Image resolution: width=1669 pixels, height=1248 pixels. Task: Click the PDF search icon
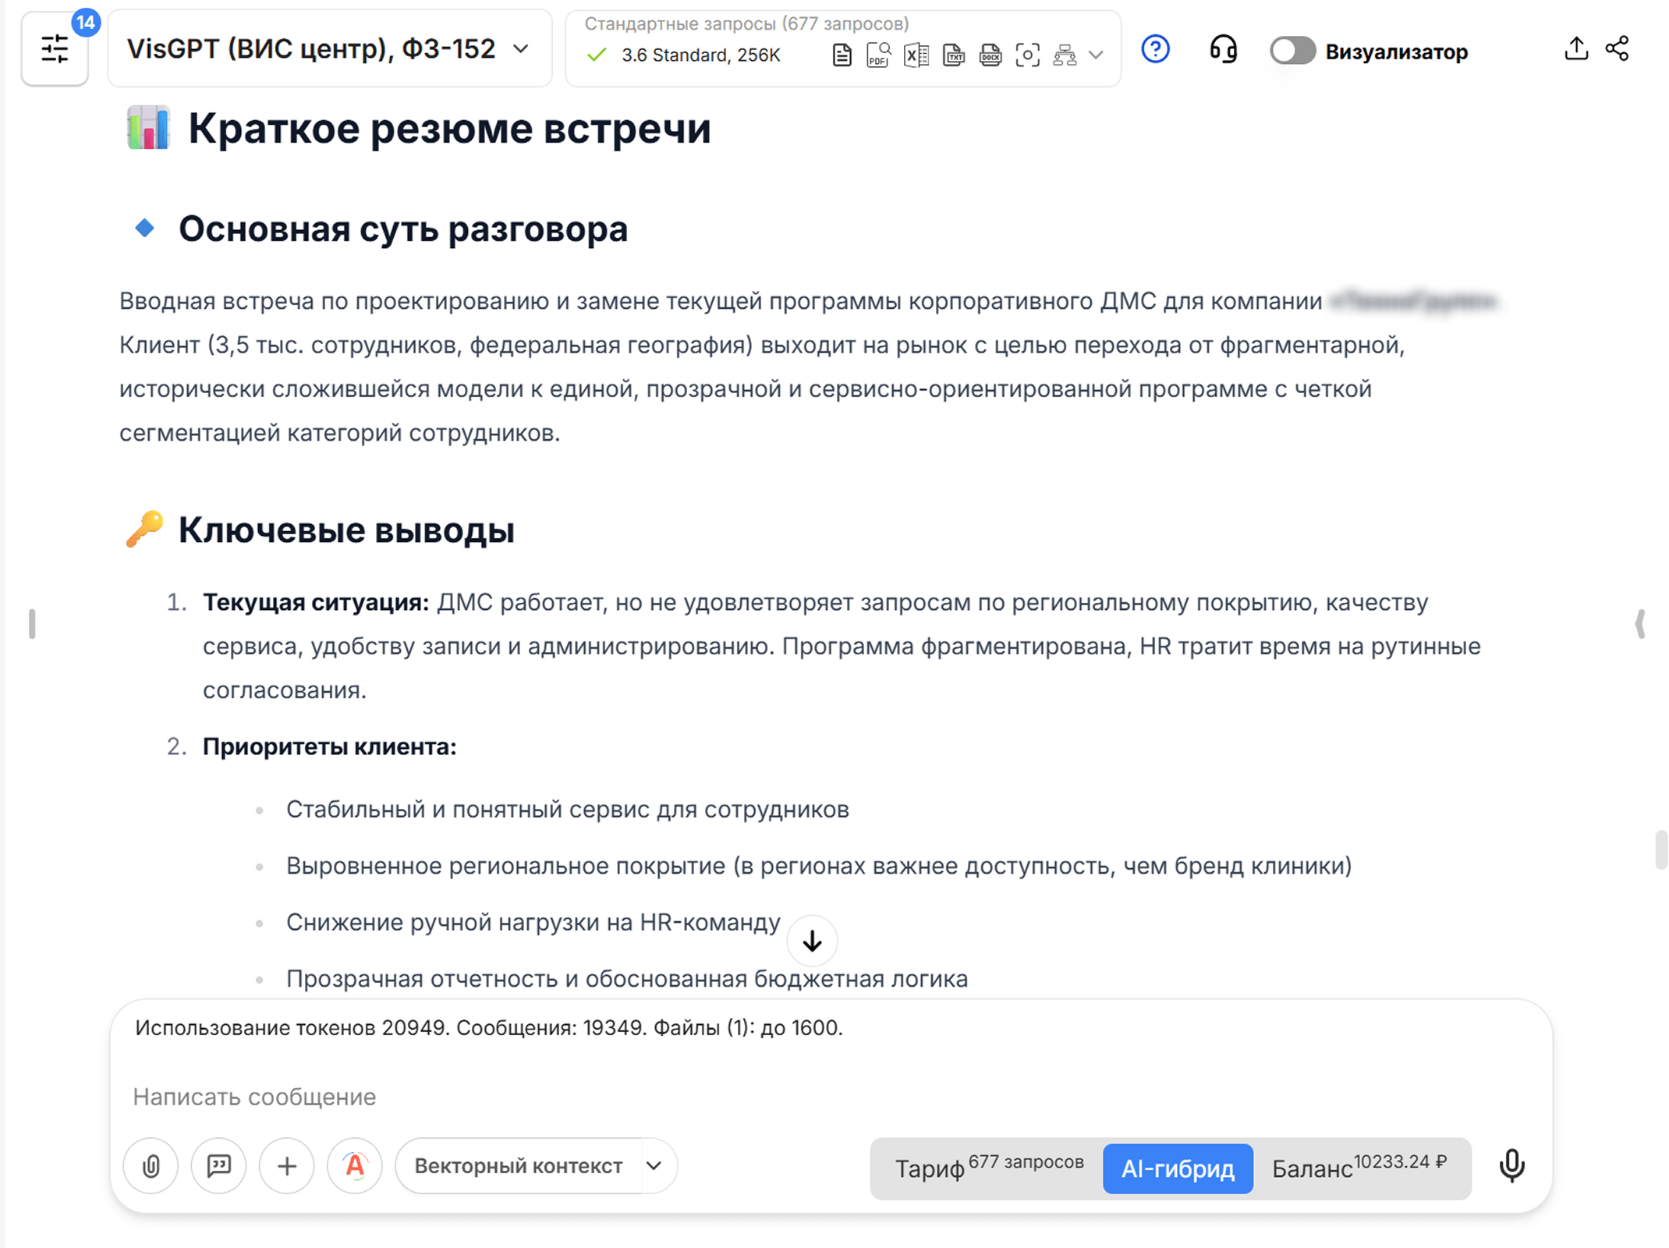tap(878, 55)
